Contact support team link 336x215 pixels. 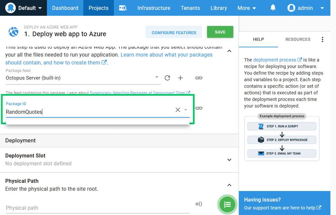(283, 208)
